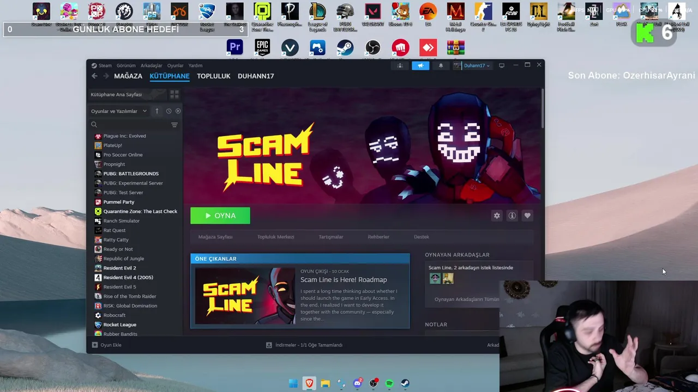The image size is (698, 392).
Task: Click the library search field
Action: (x=129, y=125)
